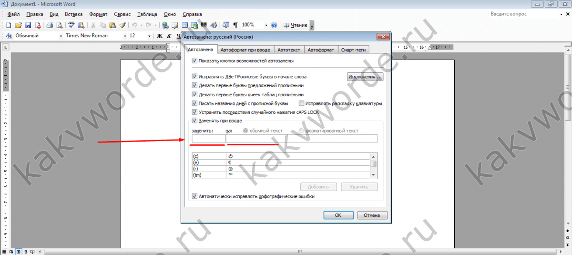Enable 'Исправлять раскладку клавиатуры' checkbox
Viewport: 572px width, 255px height.
(x=301, y=103)
